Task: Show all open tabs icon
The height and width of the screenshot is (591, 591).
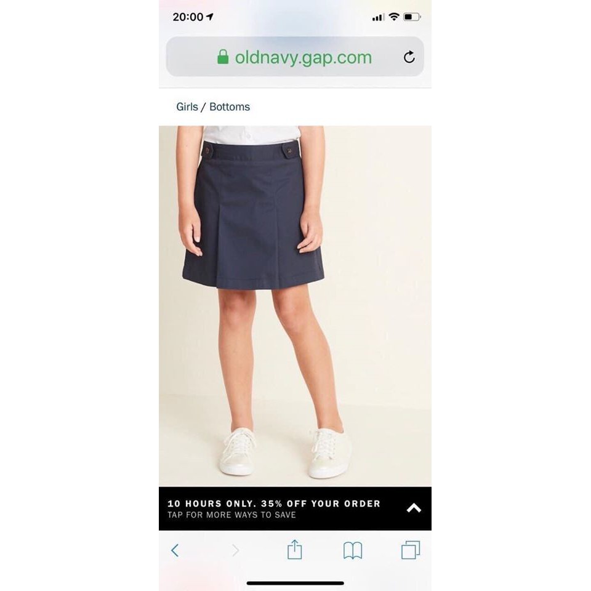Action: pyautogui.click(x=411, y=550)
